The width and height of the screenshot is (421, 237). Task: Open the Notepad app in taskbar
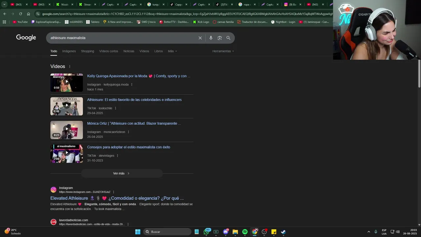pyautogui.click(x=197, y=232)
